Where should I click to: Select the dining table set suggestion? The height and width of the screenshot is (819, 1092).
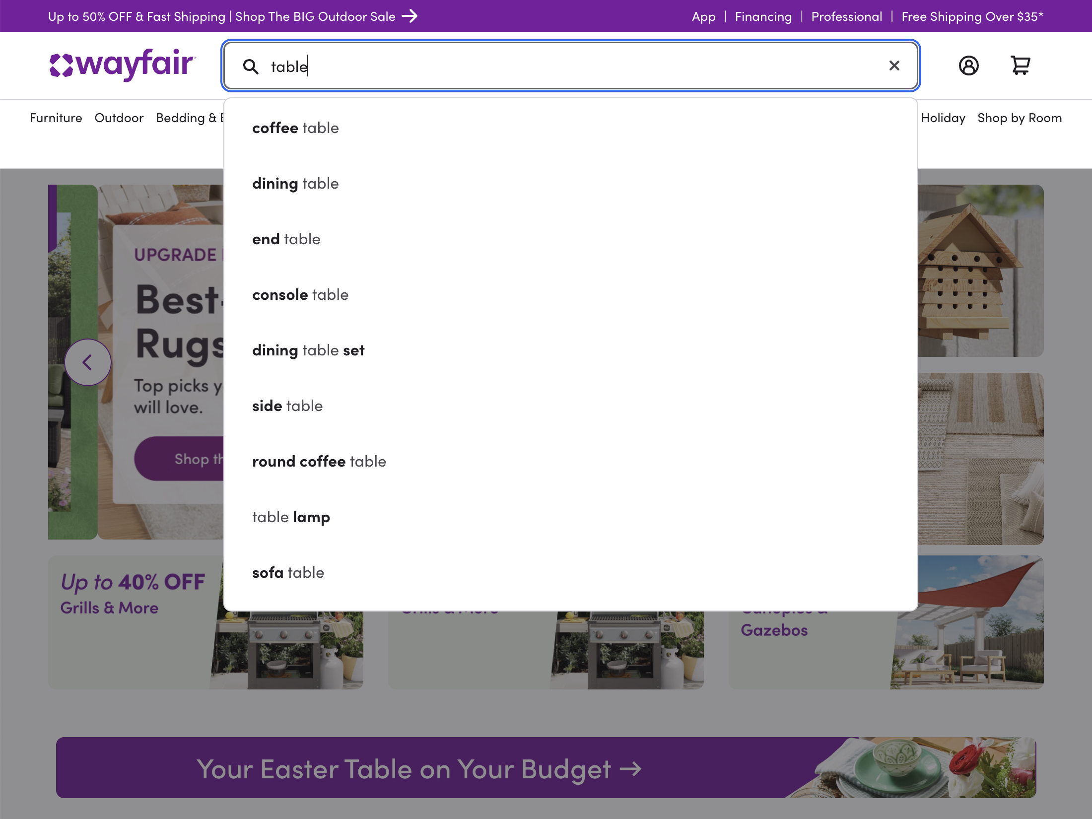click(x=308, y=350)
